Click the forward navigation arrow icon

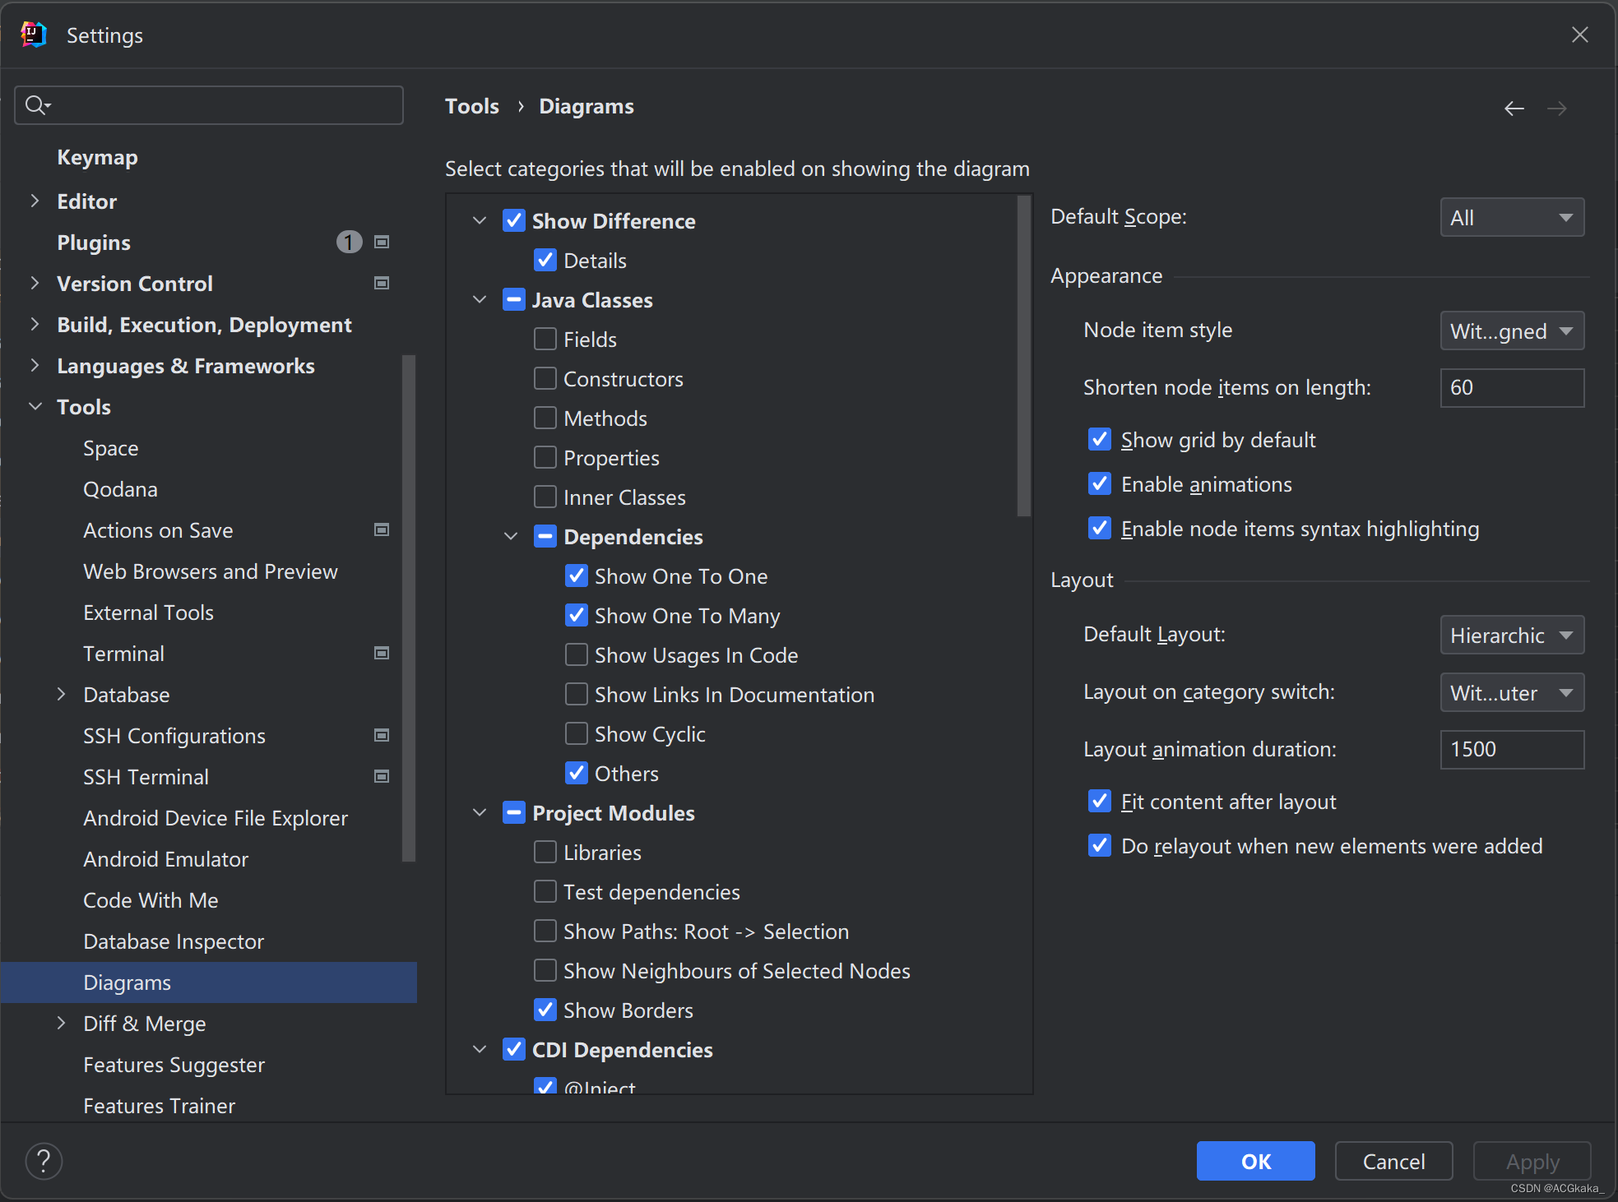tap(1556, 106)
